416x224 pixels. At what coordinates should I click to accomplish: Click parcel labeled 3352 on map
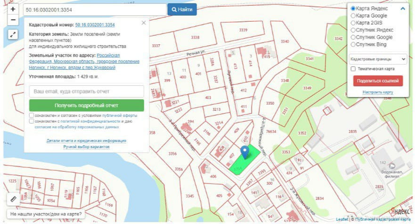point(302,133)
